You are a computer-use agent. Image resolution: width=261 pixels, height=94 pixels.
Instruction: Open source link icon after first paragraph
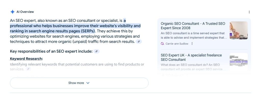(x=139, y=42)
